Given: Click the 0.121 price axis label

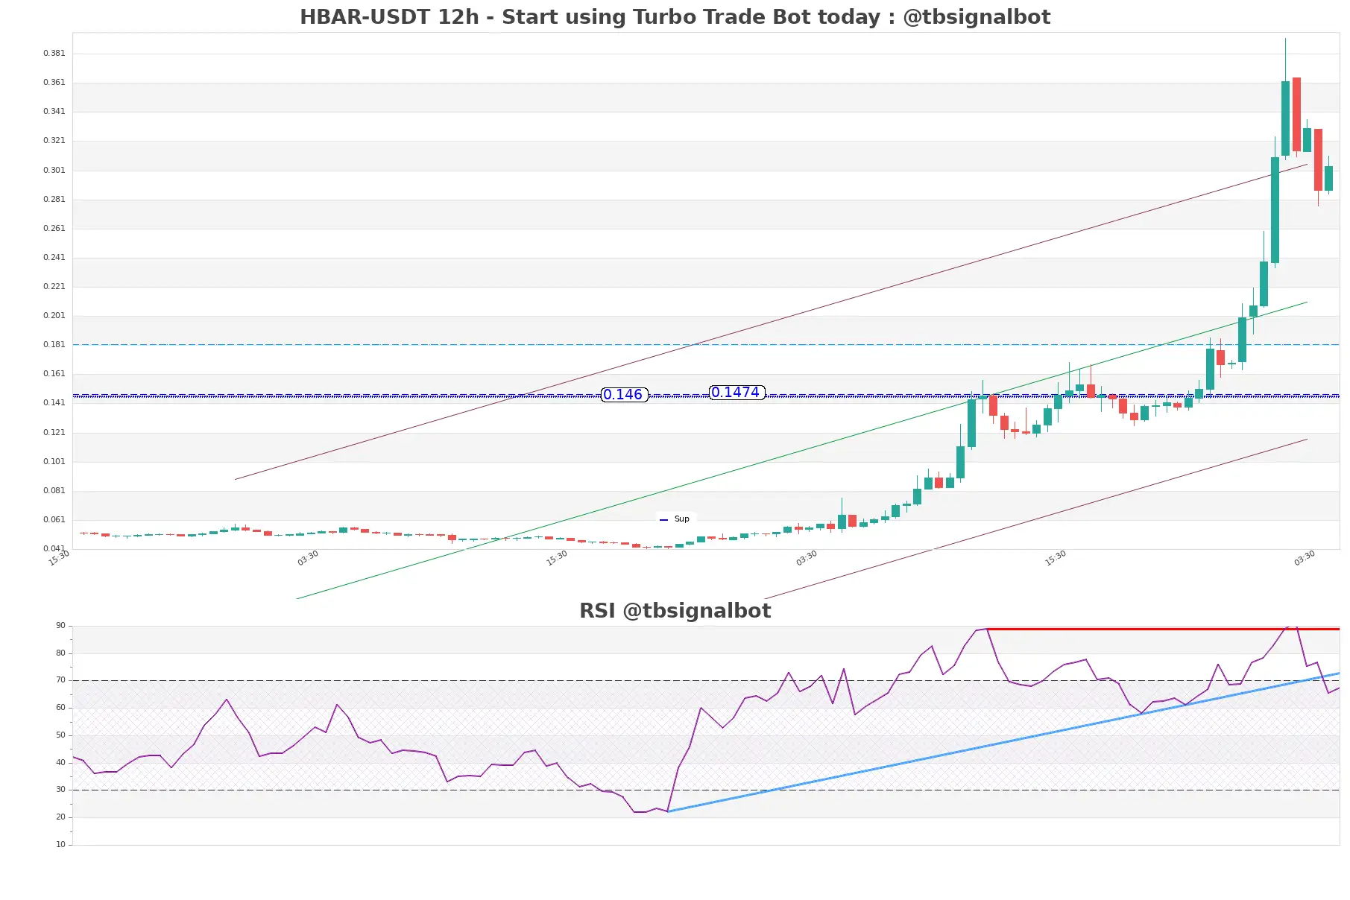Looking at the screenshot, I should tap(54, 433).
